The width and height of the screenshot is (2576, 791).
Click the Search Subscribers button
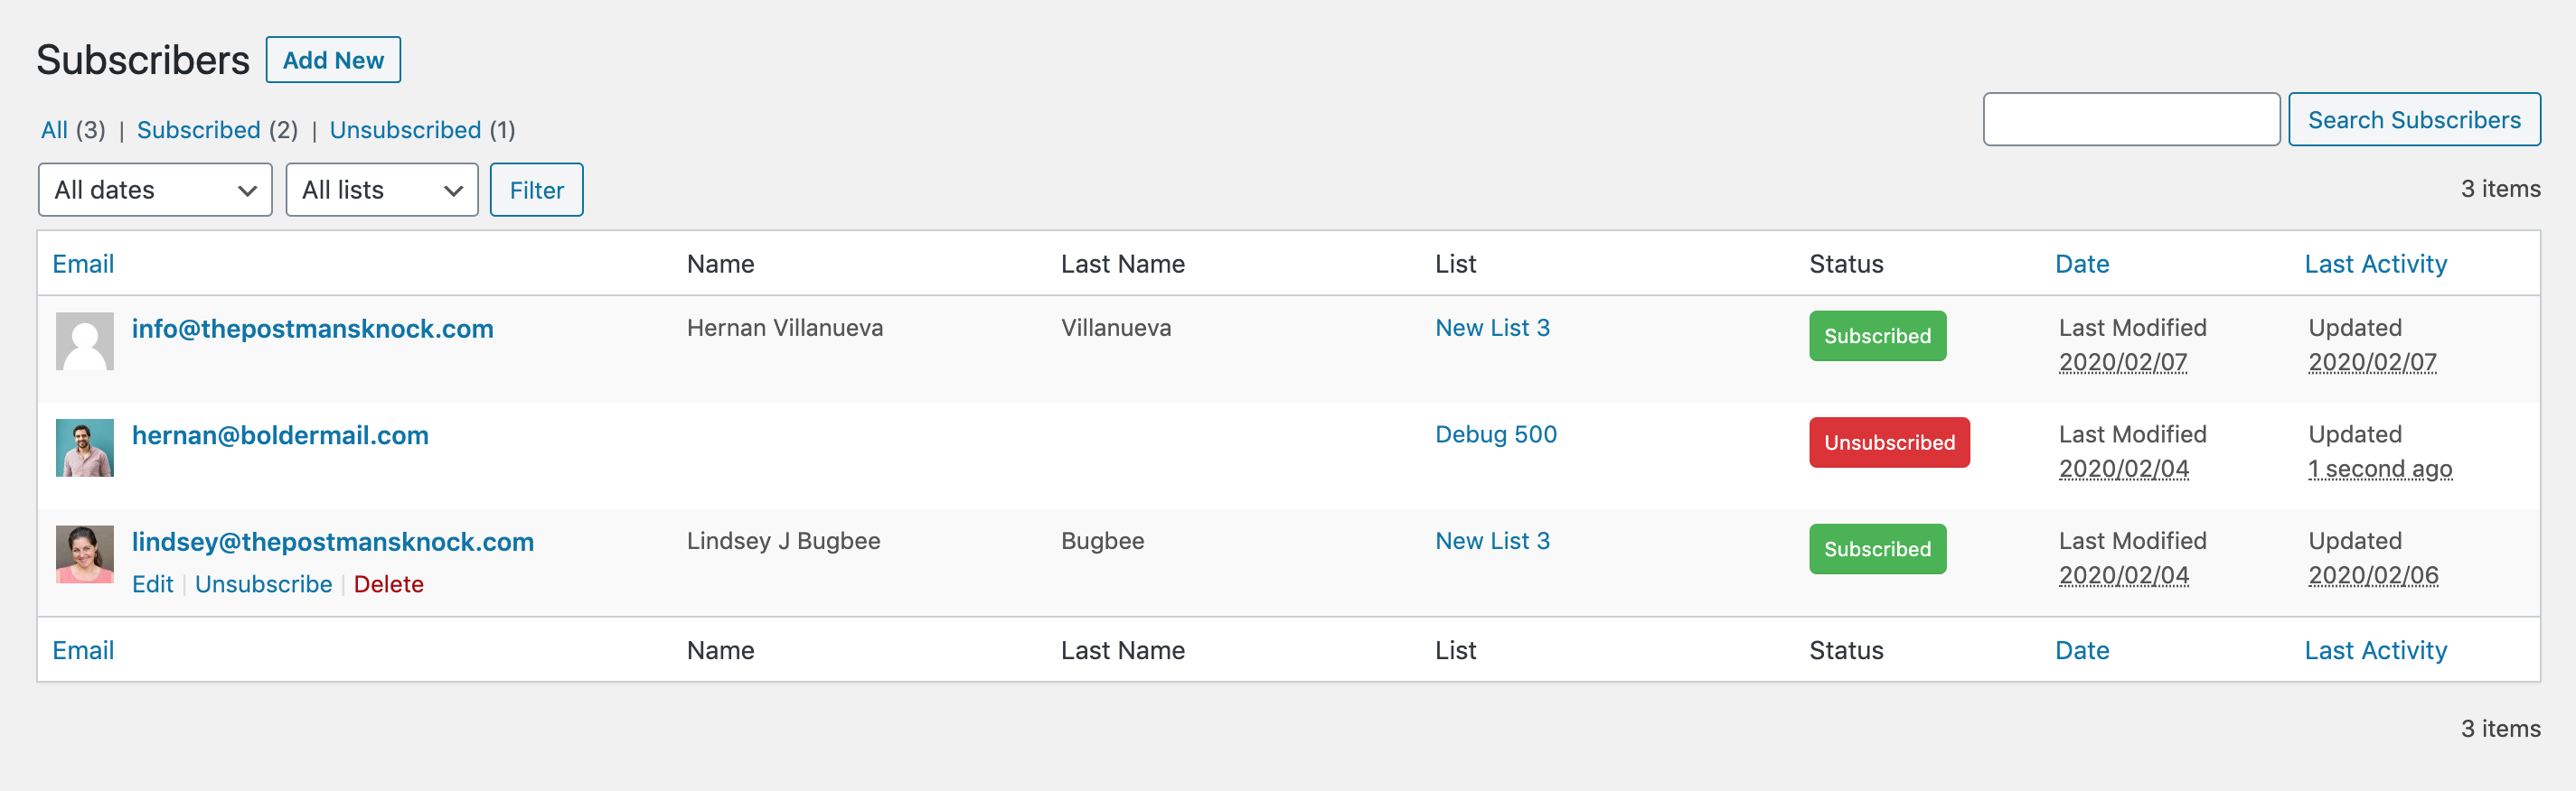[2414, 120]
